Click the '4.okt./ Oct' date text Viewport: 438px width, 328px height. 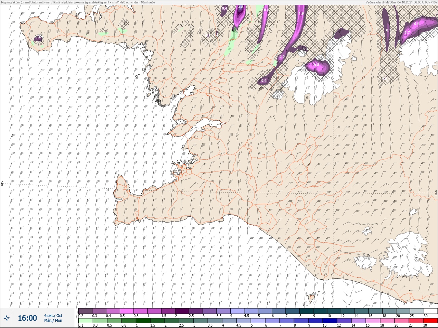(x=53, y=316)
